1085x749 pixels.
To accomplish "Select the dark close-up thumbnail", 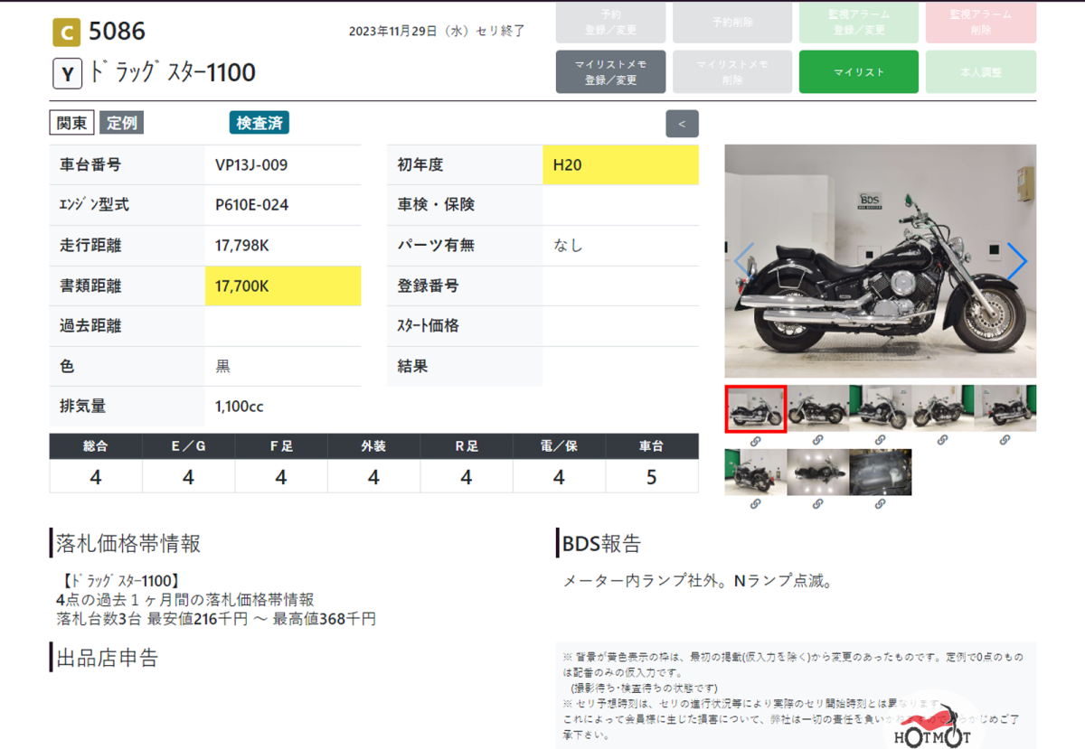I will click(x=880, y=472).
